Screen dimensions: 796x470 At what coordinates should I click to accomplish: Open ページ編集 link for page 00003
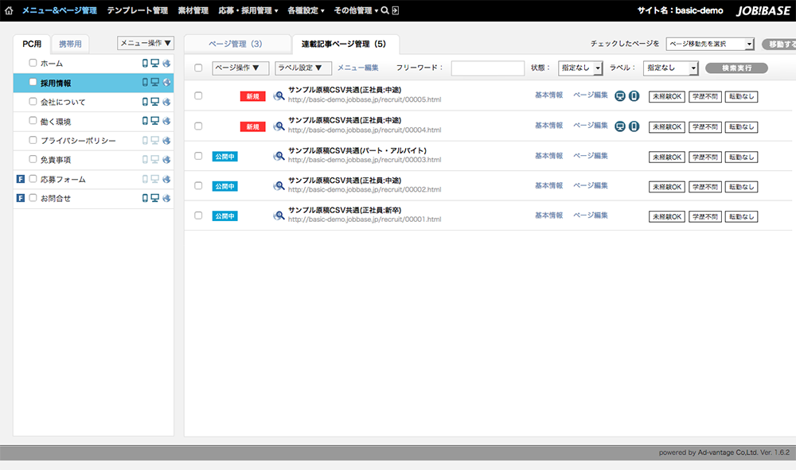[591, 156]
